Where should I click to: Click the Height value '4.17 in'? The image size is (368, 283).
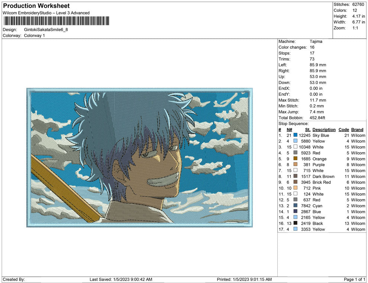pyautogui.click(x=358, y=16)
